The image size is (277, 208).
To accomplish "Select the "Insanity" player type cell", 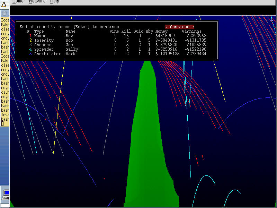I will point(44,40).
